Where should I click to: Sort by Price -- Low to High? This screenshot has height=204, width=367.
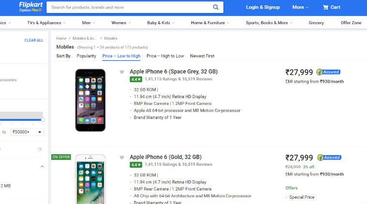tap(121, 56)
